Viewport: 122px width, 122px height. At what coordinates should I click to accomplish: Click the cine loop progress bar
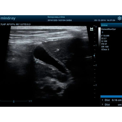(14, 101)
